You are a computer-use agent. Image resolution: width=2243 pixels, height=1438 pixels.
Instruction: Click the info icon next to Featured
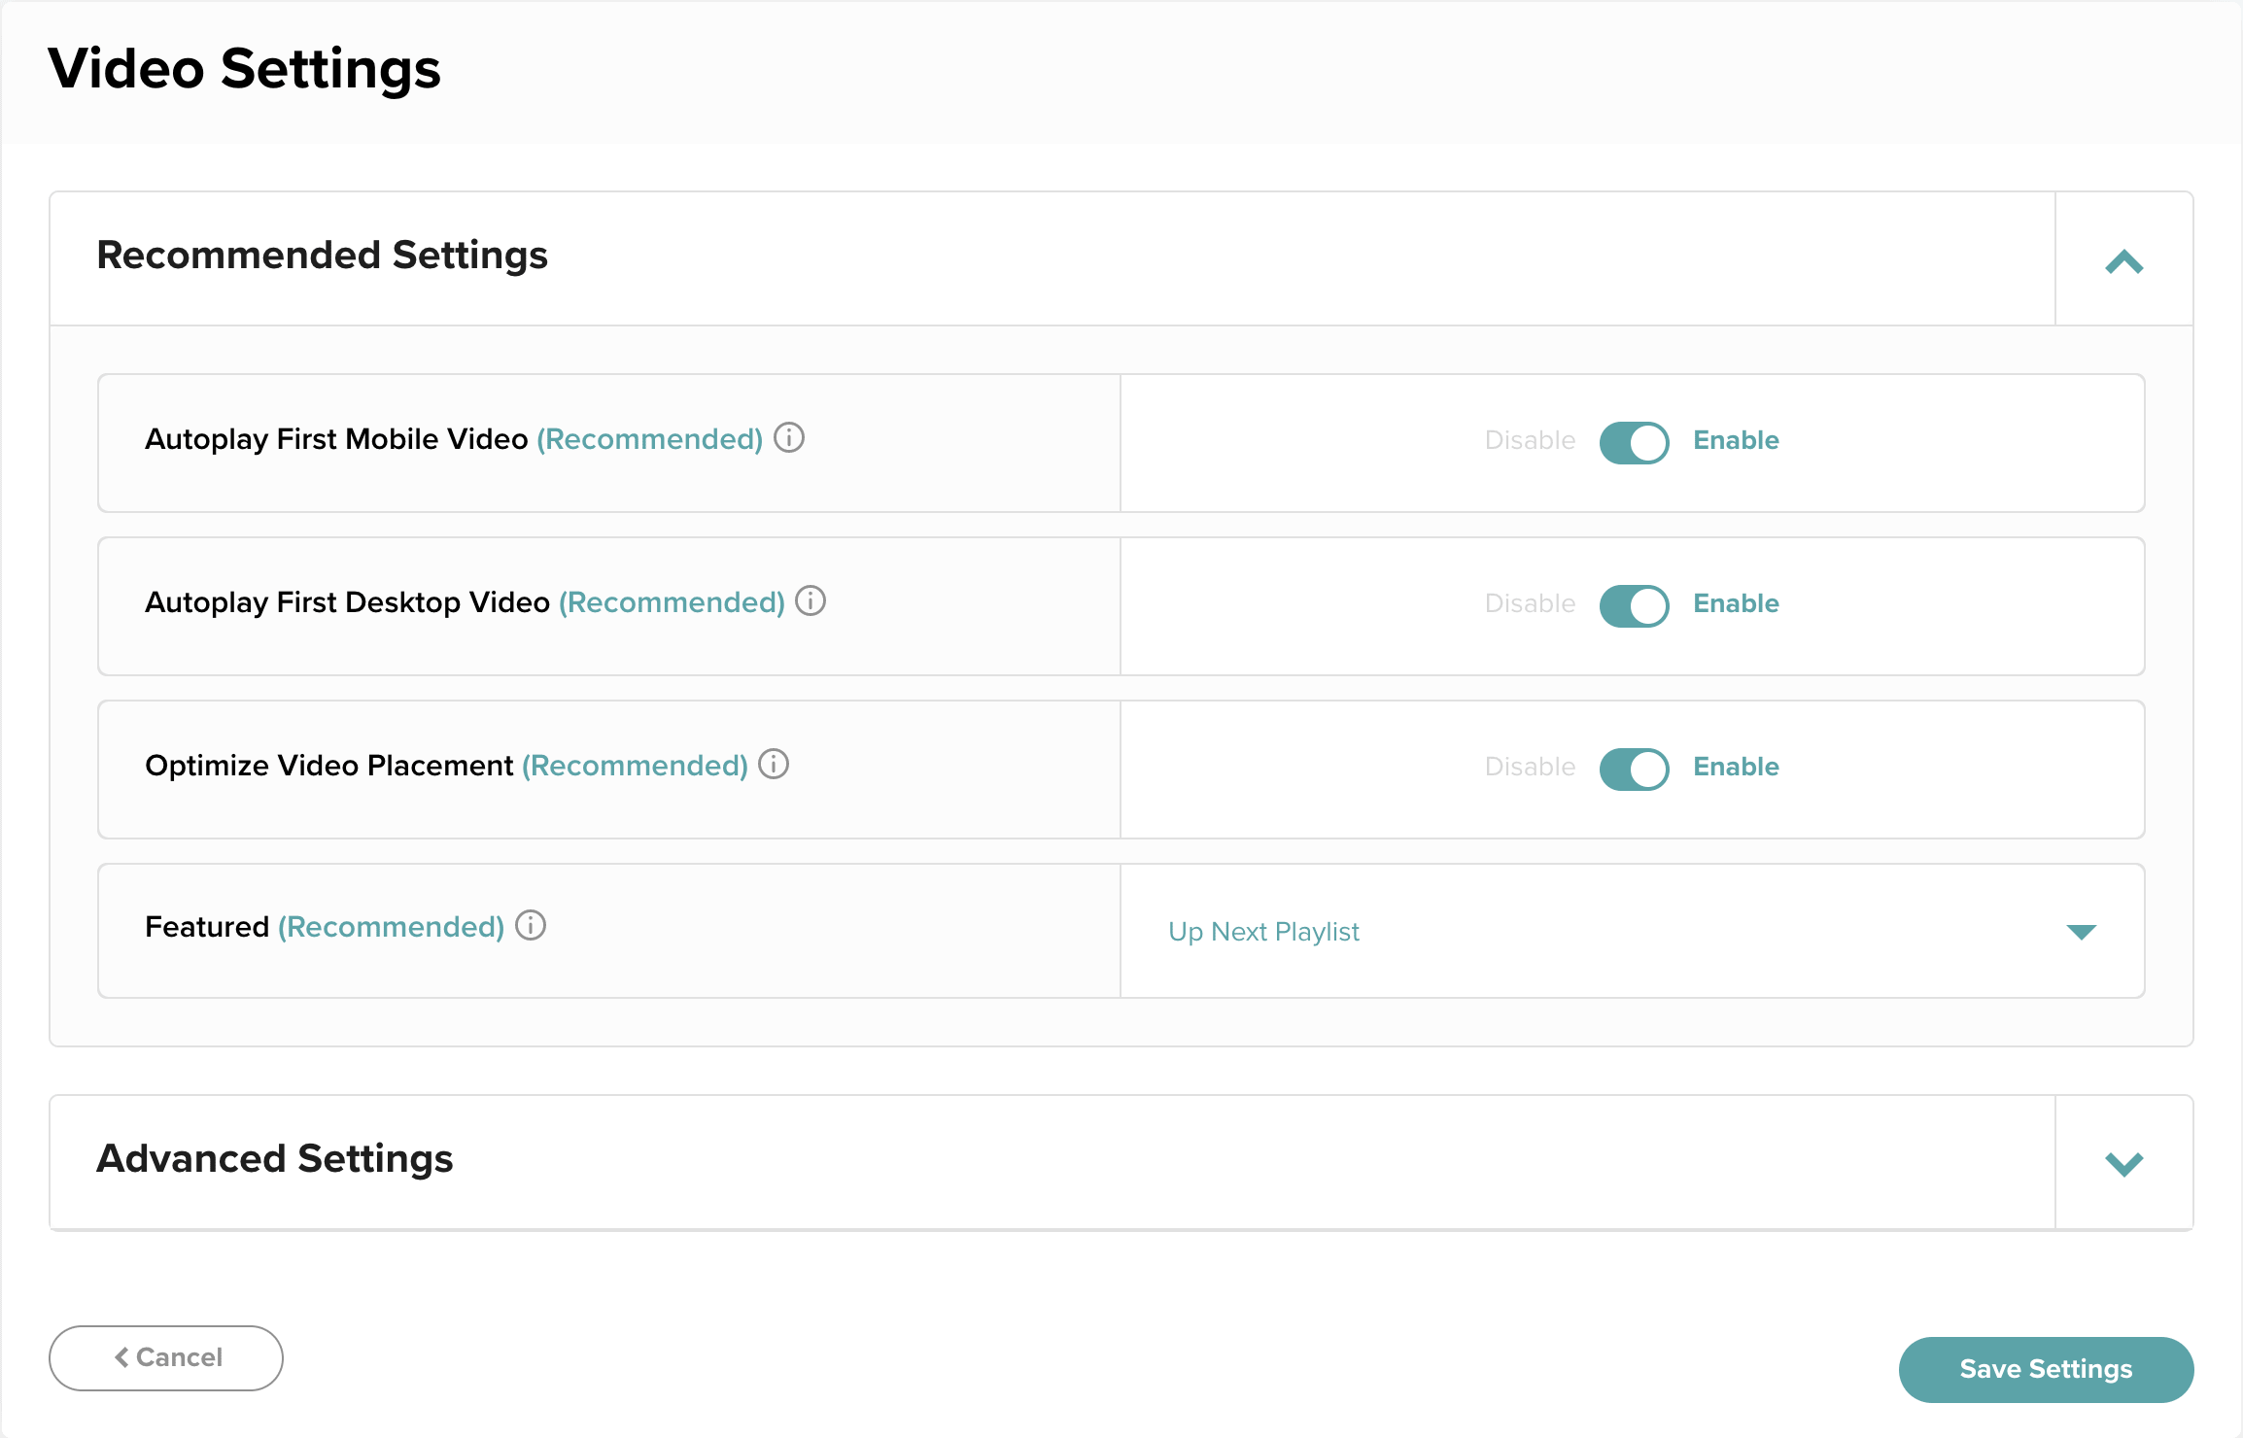coord(531,927)
